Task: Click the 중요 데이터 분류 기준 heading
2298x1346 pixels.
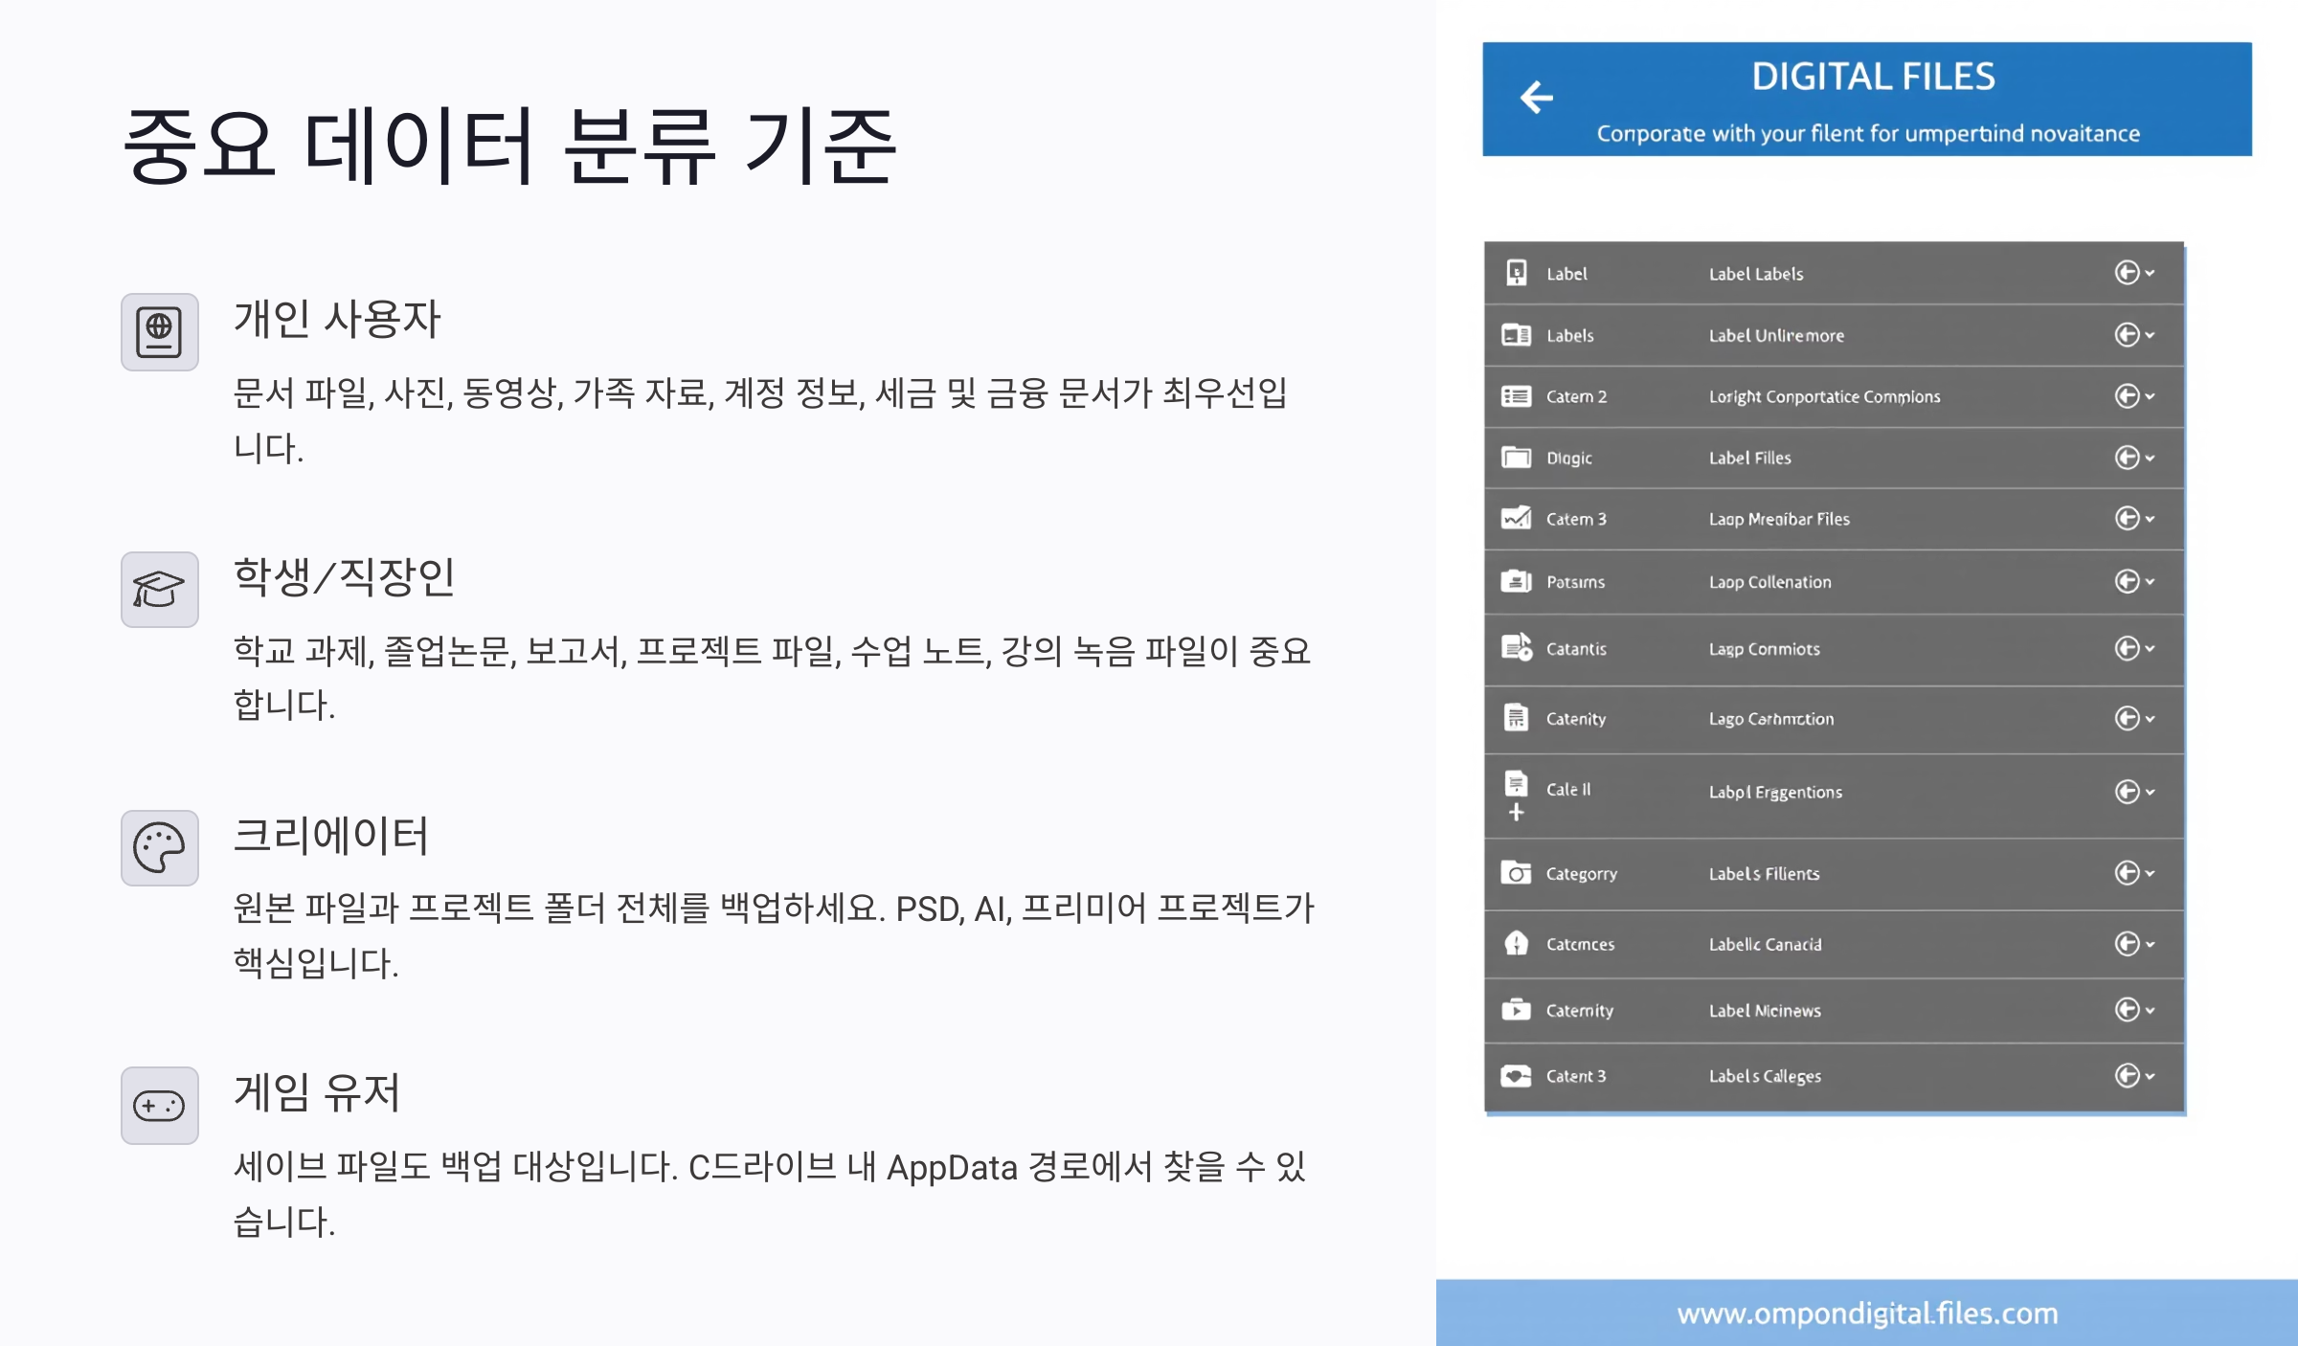Action: pos(509,146)
